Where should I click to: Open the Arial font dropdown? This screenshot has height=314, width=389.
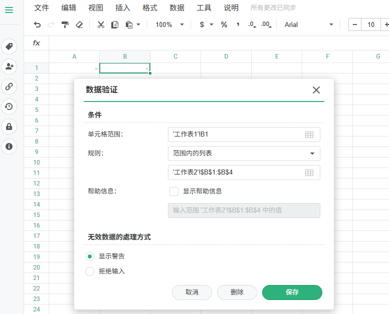click(x=309, y=24)
